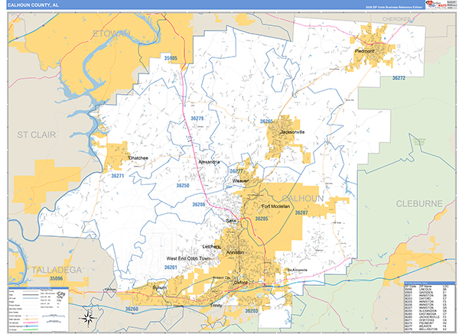The height and width of the screenshot is (334, 459).
Task: Select the Trinity place label
Action: tap(216, 305)
